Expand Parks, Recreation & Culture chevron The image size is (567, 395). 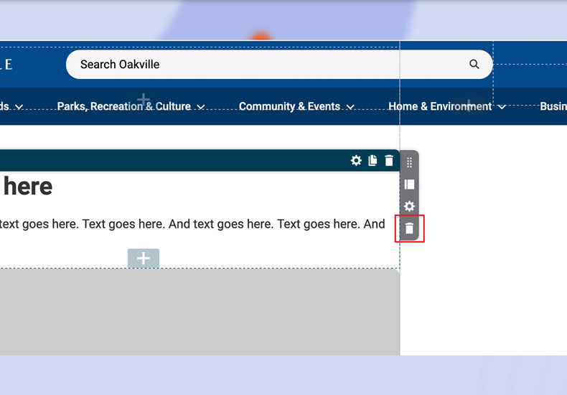tap(201, 107)
